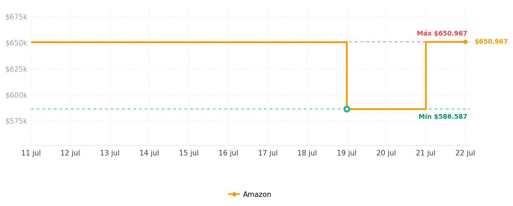This screenshot has height=206, width=513.
Task: Click the orange Amazon legend marker
Action: pos(234,194)
